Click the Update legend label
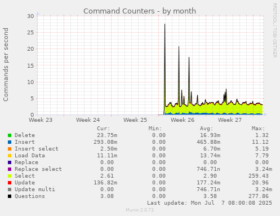 (25, 183)
